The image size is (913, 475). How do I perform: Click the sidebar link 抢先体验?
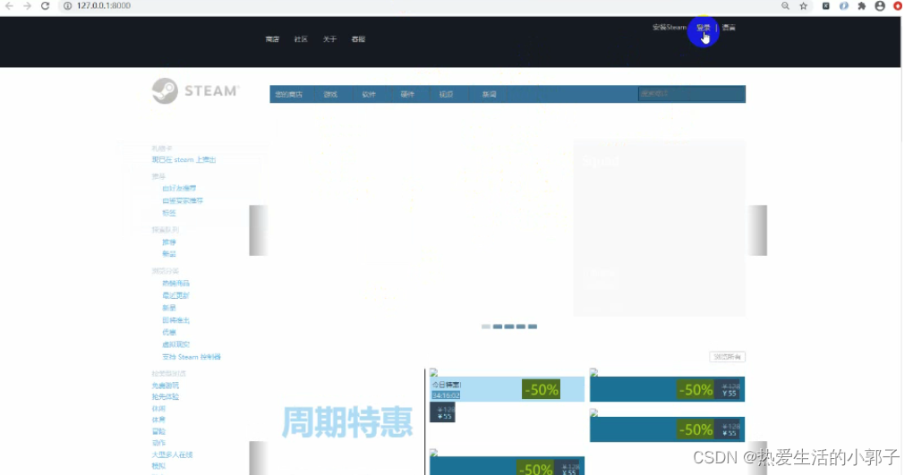(x=166, y=397)
